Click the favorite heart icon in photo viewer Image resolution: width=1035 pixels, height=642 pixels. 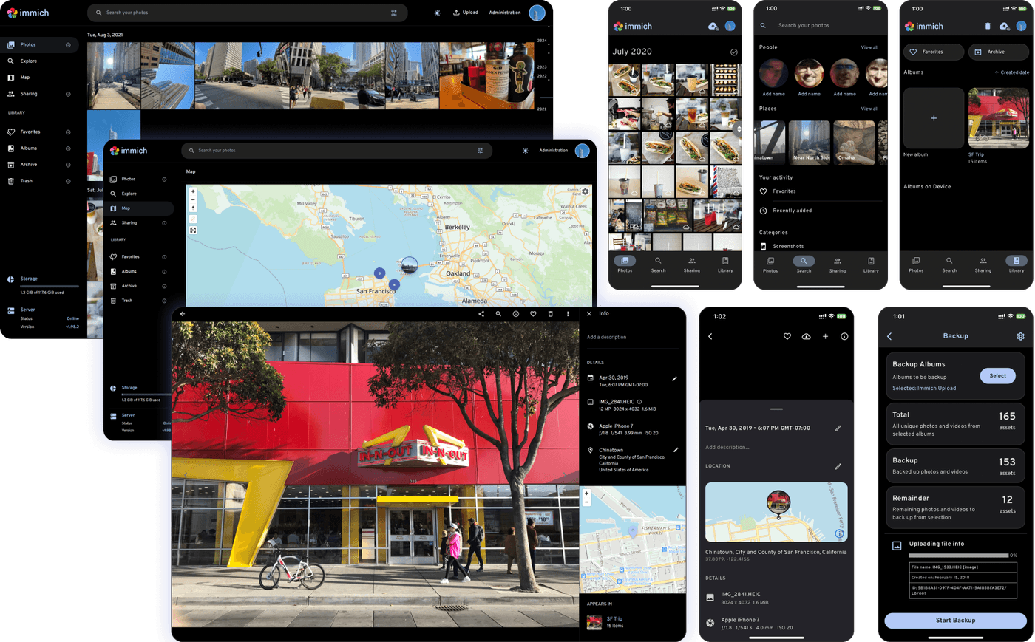click(x=533, y=314)
